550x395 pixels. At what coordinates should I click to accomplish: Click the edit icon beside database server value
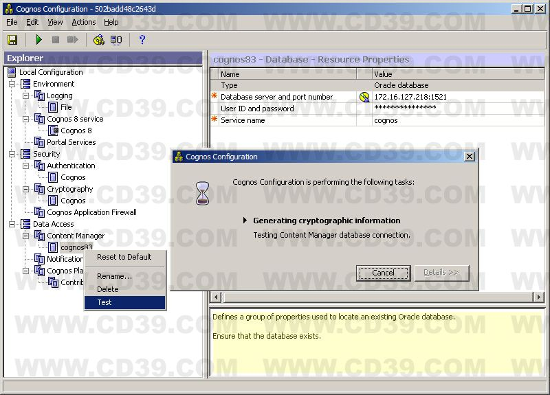click(x=364, y=97)
